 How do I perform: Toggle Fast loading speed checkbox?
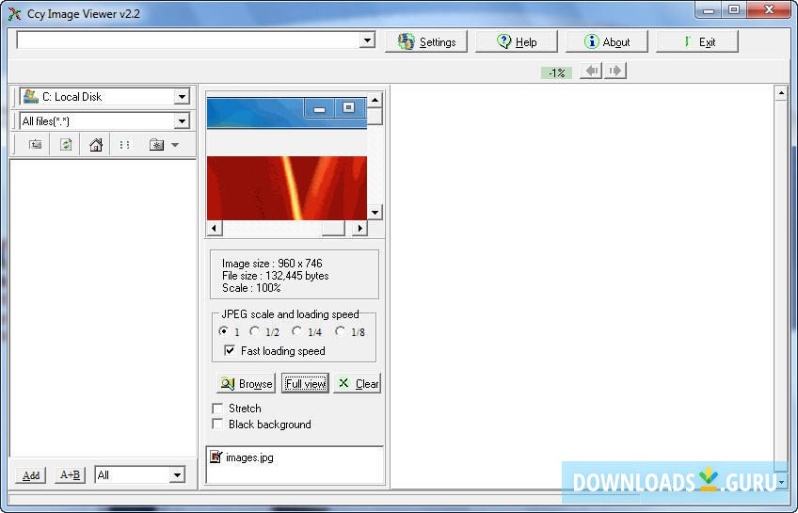230,351
